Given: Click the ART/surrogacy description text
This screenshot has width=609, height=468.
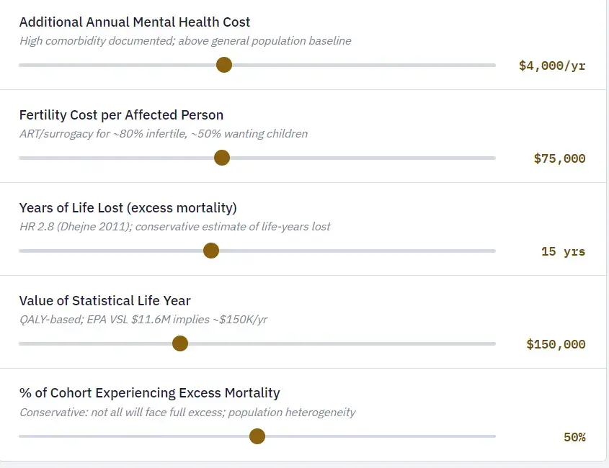Looking at the screenshot, I should [x=164, y=134].
